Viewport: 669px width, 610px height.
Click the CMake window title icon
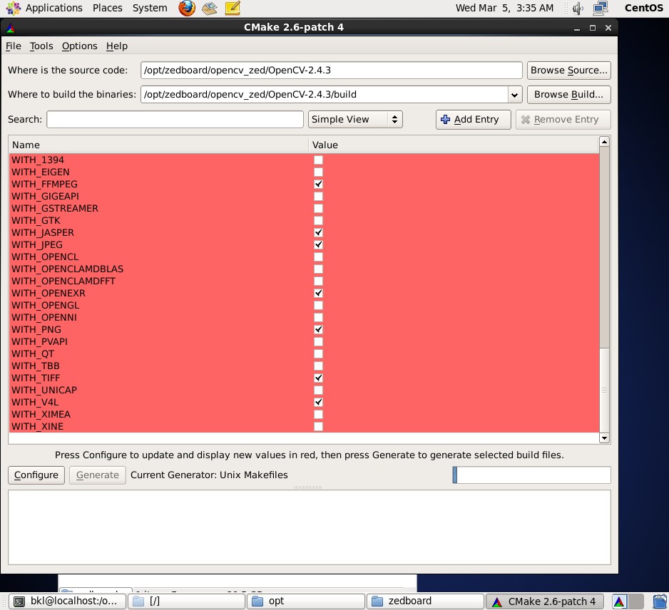pos(11,28)
